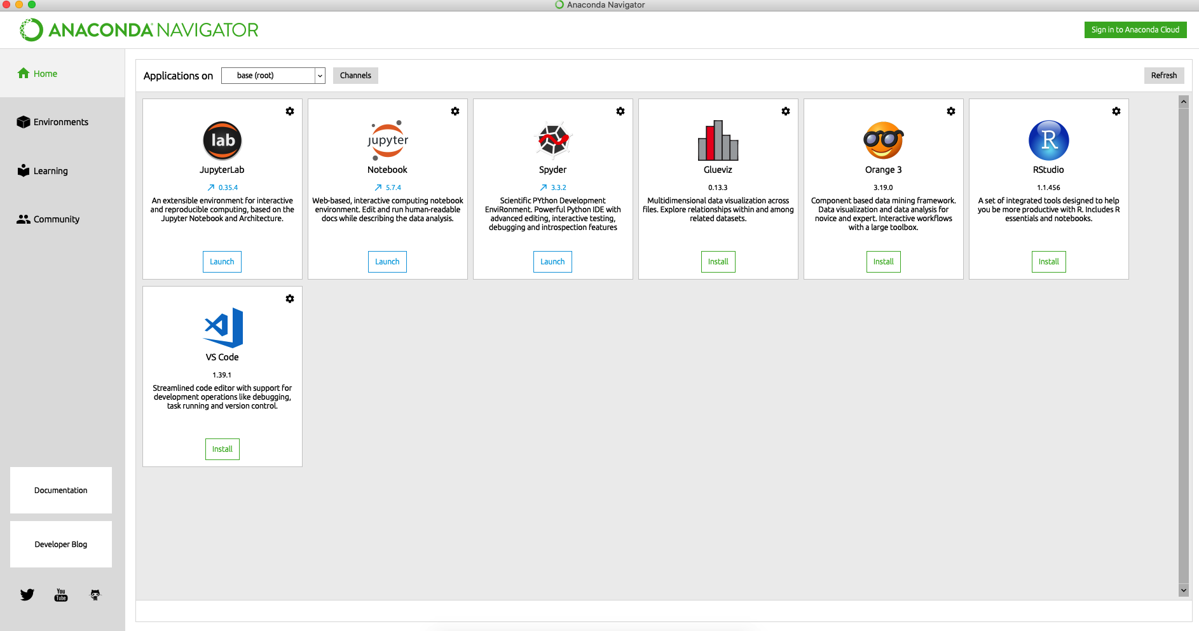Go to the Home tab
1199x631 pixels.
tap(62, 74)
